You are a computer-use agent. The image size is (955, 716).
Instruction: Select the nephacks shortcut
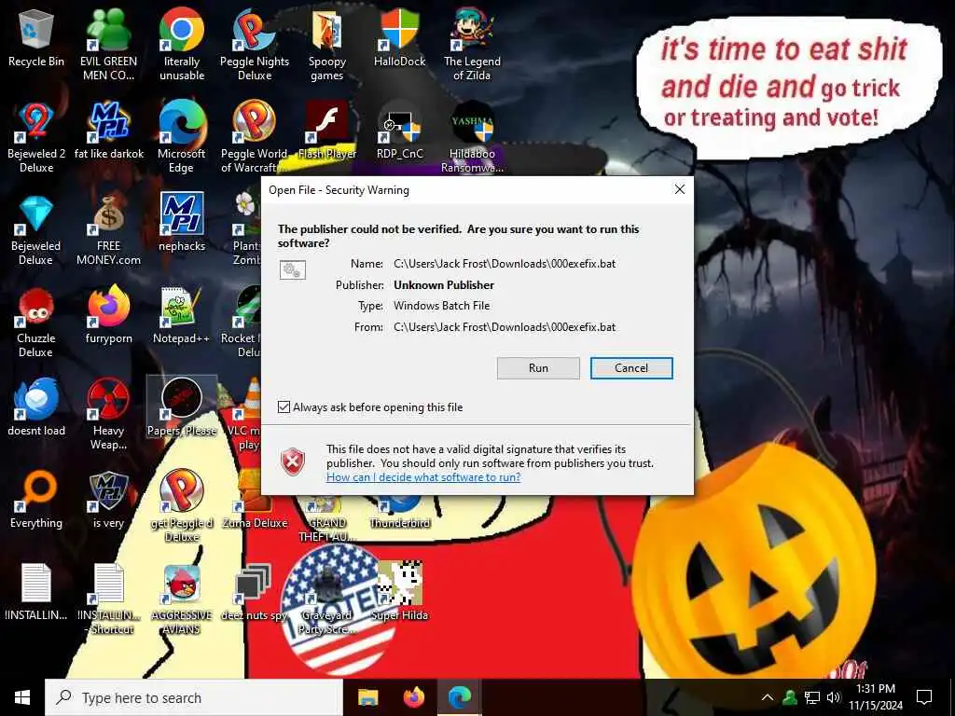click(x=182, y=220)
